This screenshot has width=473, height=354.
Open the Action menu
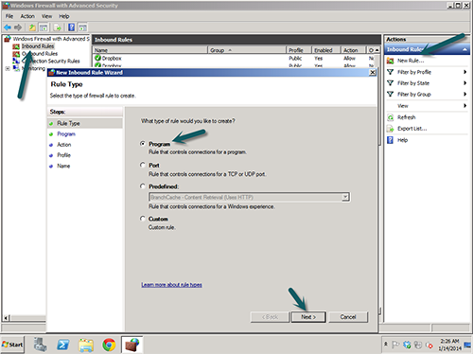pos(27,16)
